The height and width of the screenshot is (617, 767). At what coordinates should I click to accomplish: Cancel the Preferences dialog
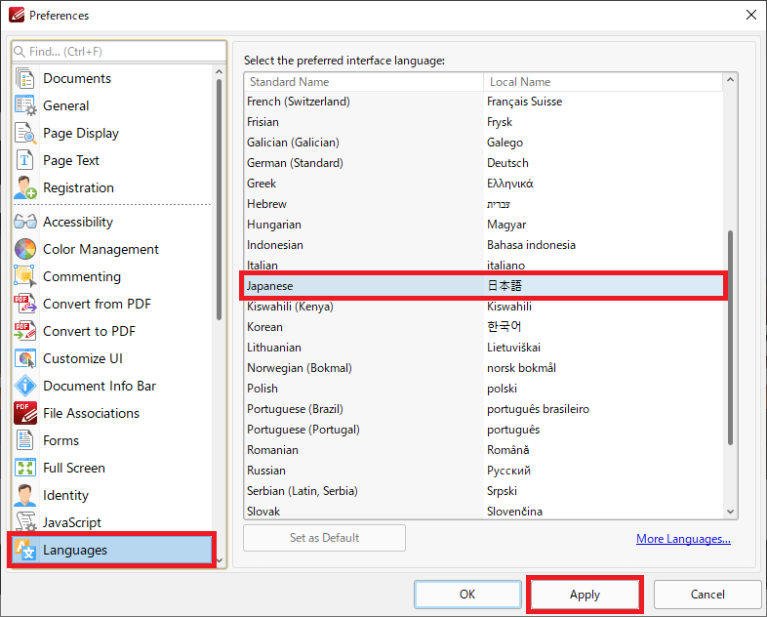point(707,594)
